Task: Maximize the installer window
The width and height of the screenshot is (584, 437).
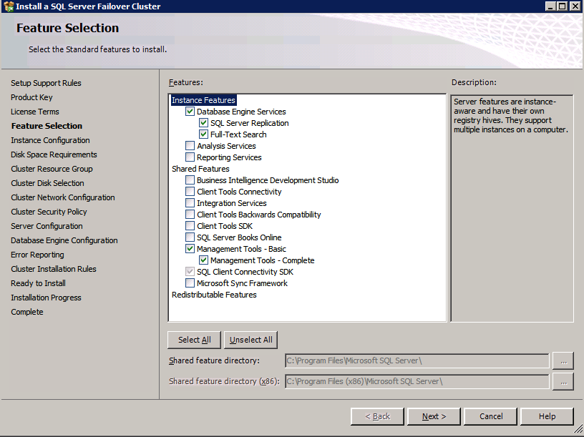Action: tap(563, 6)
